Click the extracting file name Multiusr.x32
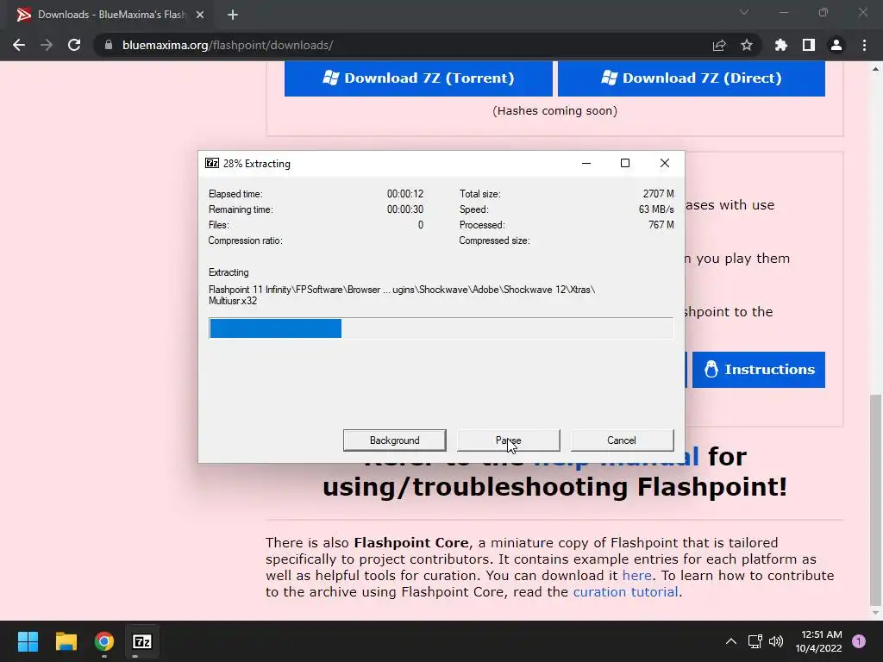The height and width of the screenshot is (662, 883). pos(233,301)
